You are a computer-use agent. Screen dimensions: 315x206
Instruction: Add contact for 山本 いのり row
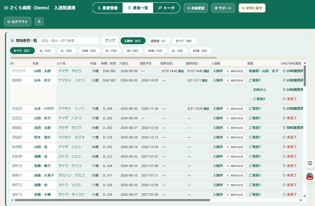click(235, 109)
